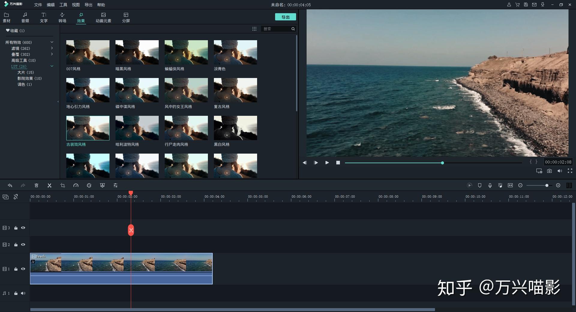Screen dimensions: 576x312
Task: Take a snapshot with camera icon
Action: [x=549, y=171]
